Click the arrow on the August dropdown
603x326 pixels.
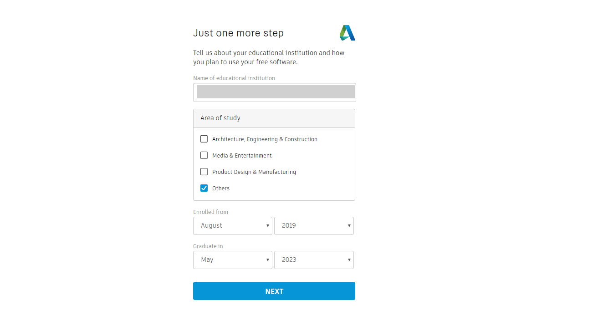click(x=268, y=226)
